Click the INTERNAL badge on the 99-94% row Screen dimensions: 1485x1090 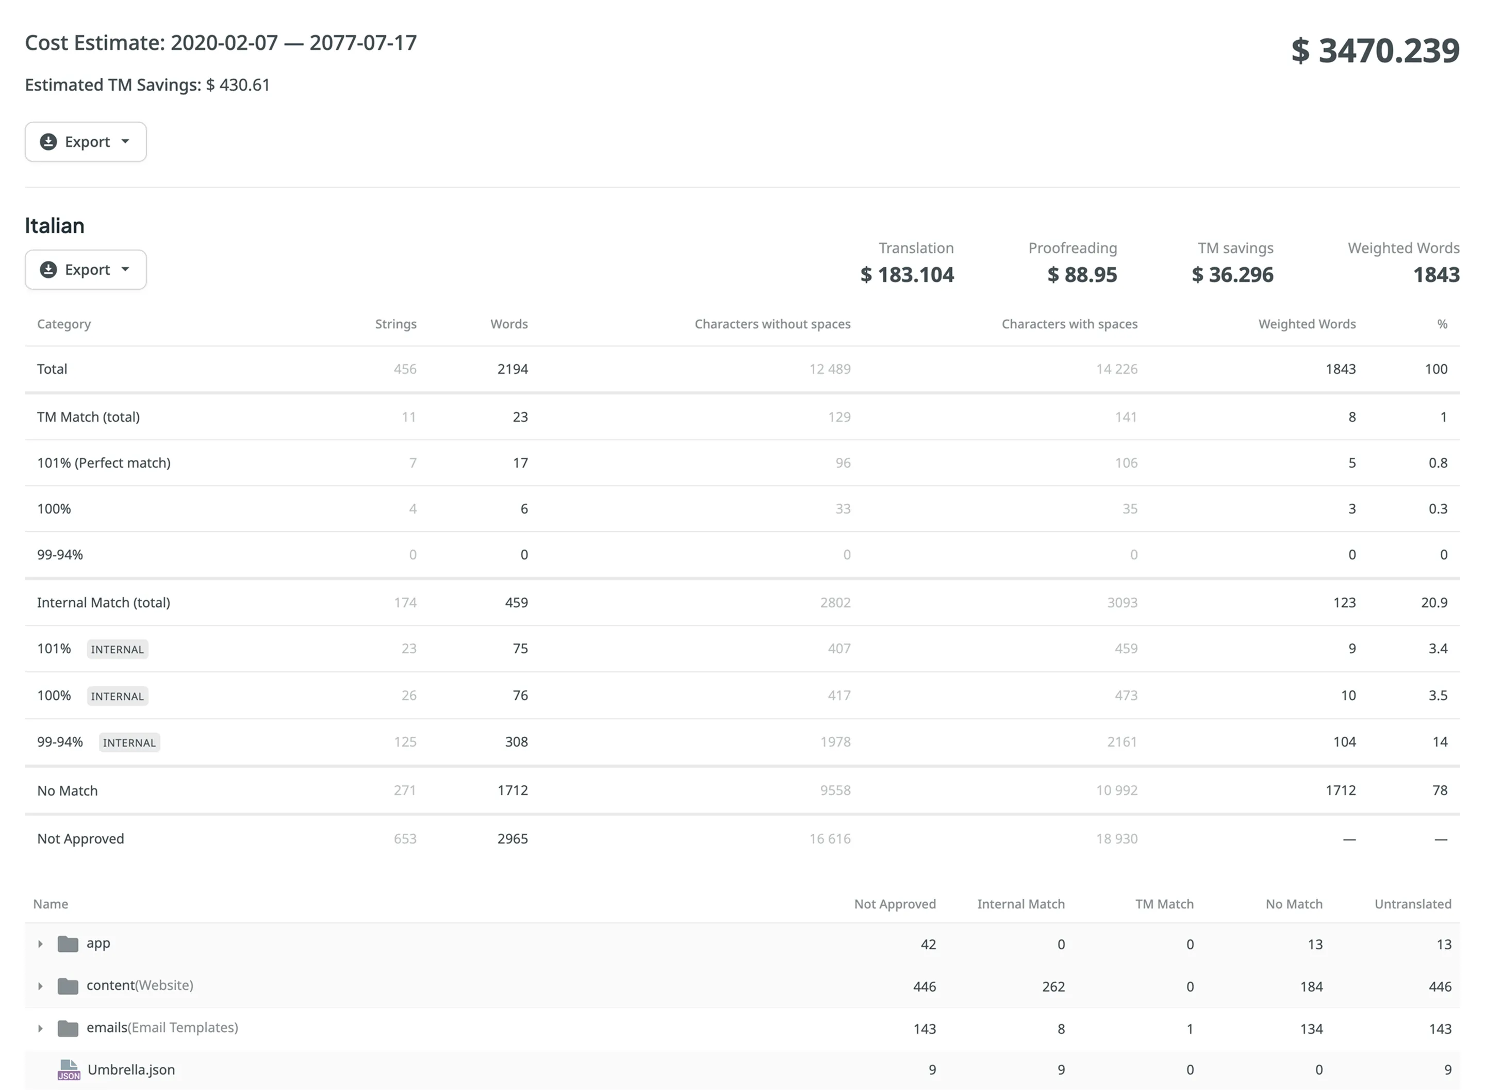tap(129, 741)
